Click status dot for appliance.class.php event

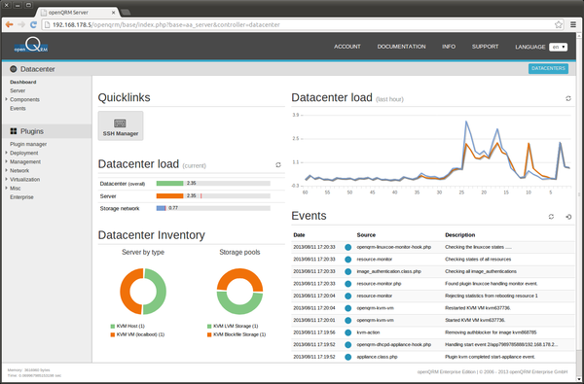point(347,357)
